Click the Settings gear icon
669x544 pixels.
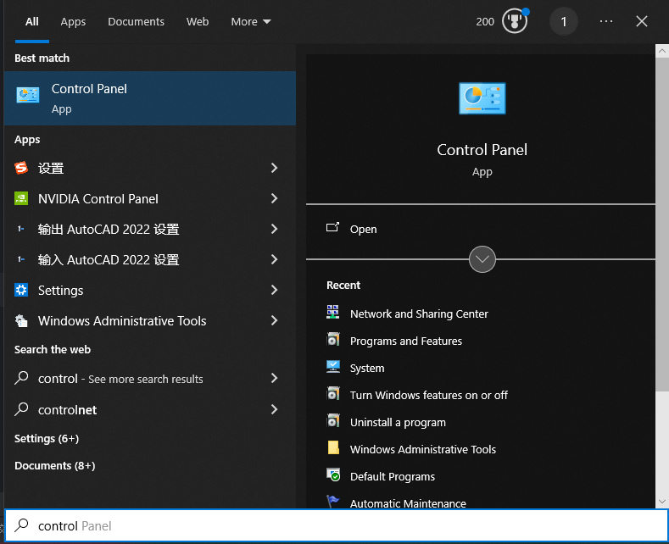click(x=21, y=290)
